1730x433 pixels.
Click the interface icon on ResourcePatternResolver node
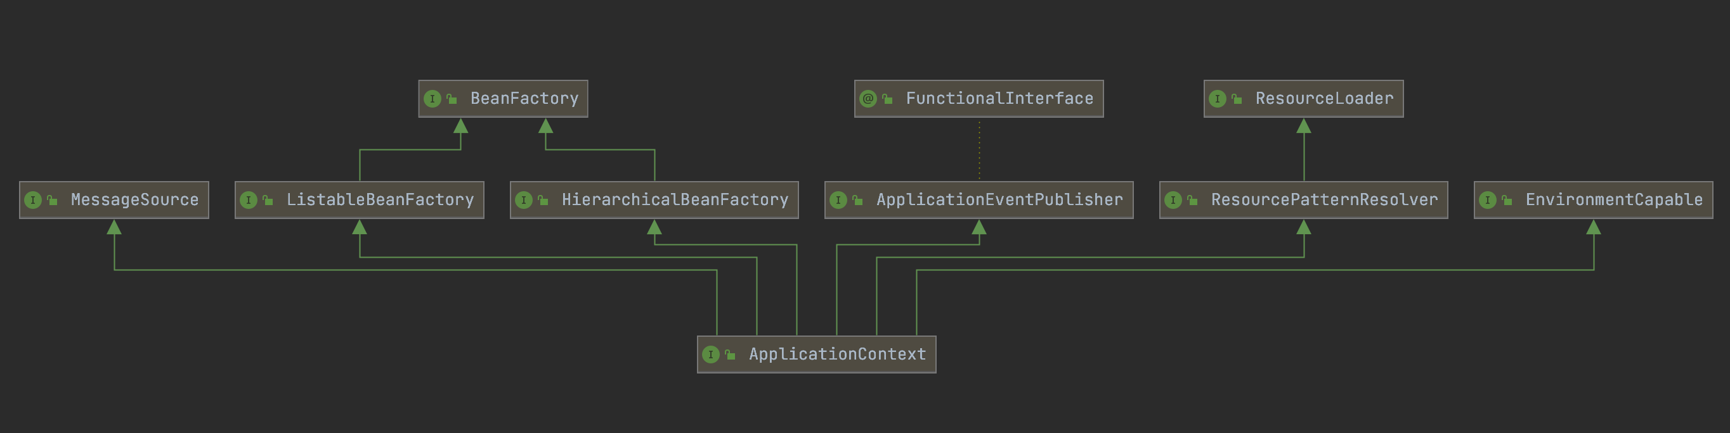pyautogui.click(x=1173, y=200)
